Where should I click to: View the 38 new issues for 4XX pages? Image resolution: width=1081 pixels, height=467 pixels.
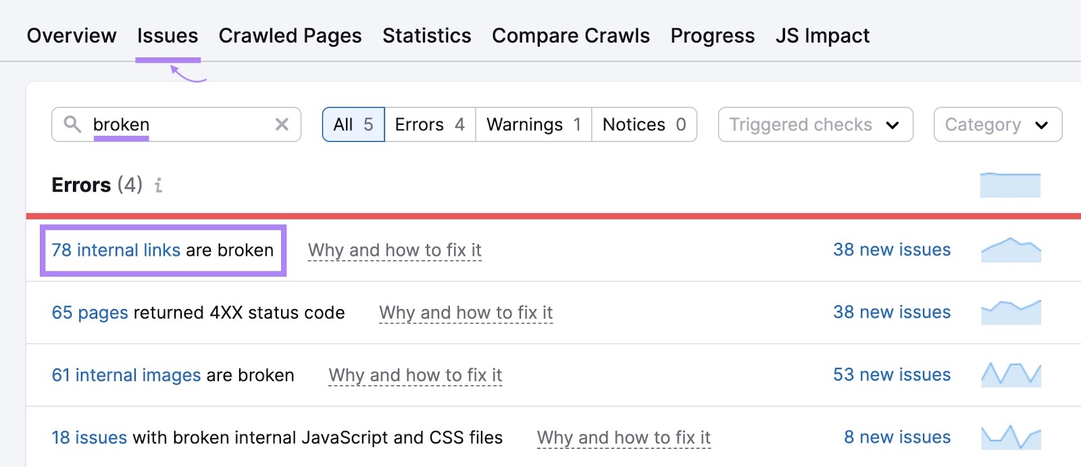(892, 312)
